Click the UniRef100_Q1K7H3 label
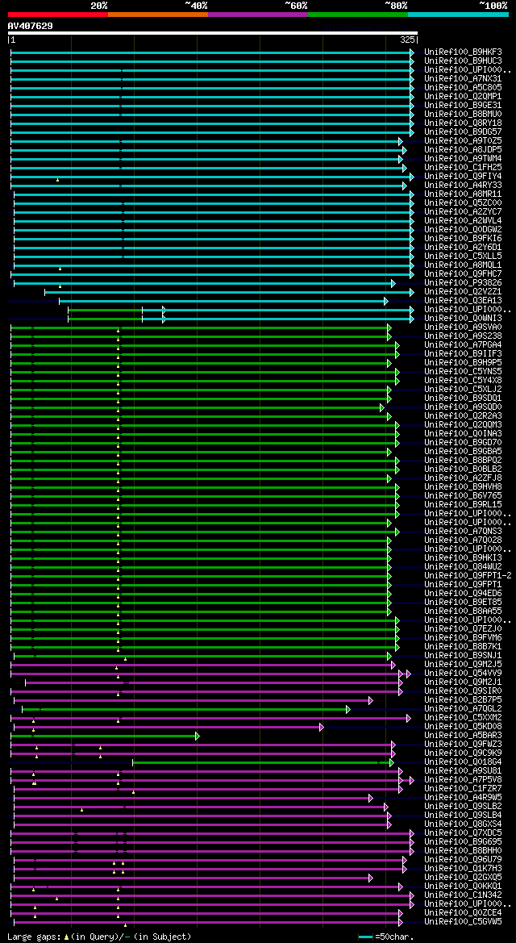 463,869
